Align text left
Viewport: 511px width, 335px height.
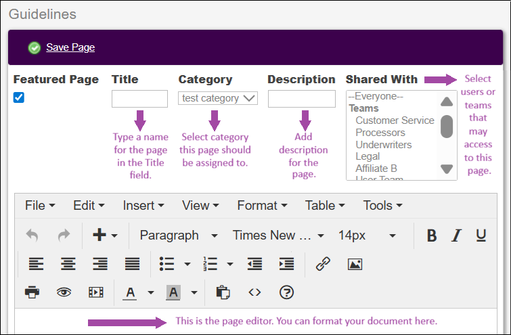click(x=36, y=264)
